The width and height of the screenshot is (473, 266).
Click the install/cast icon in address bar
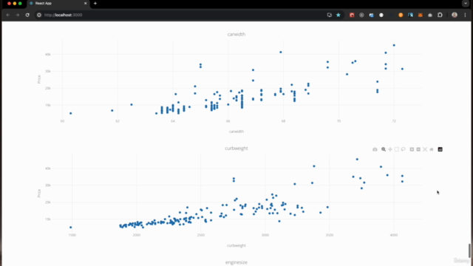(x=330, y=15)
